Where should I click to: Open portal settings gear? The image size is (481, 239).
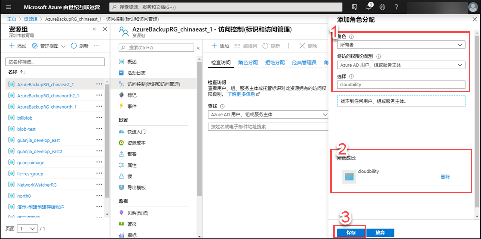(x=382, y=7)
